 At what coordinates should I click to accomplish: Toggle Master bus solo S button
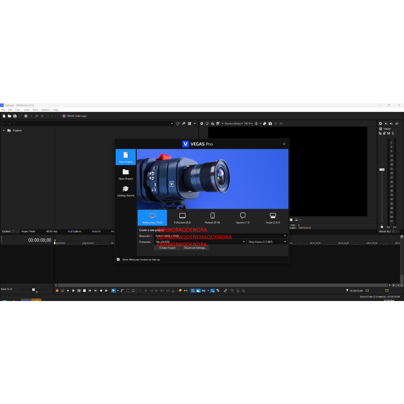[x=393, y=133]
